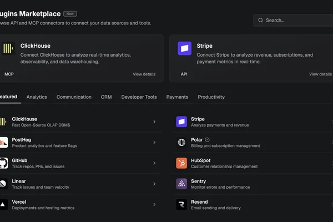The height and width of the screenshot is (222, 333).
Task: Select the GitHub list entry name
Action: click(x=19, y=160)
